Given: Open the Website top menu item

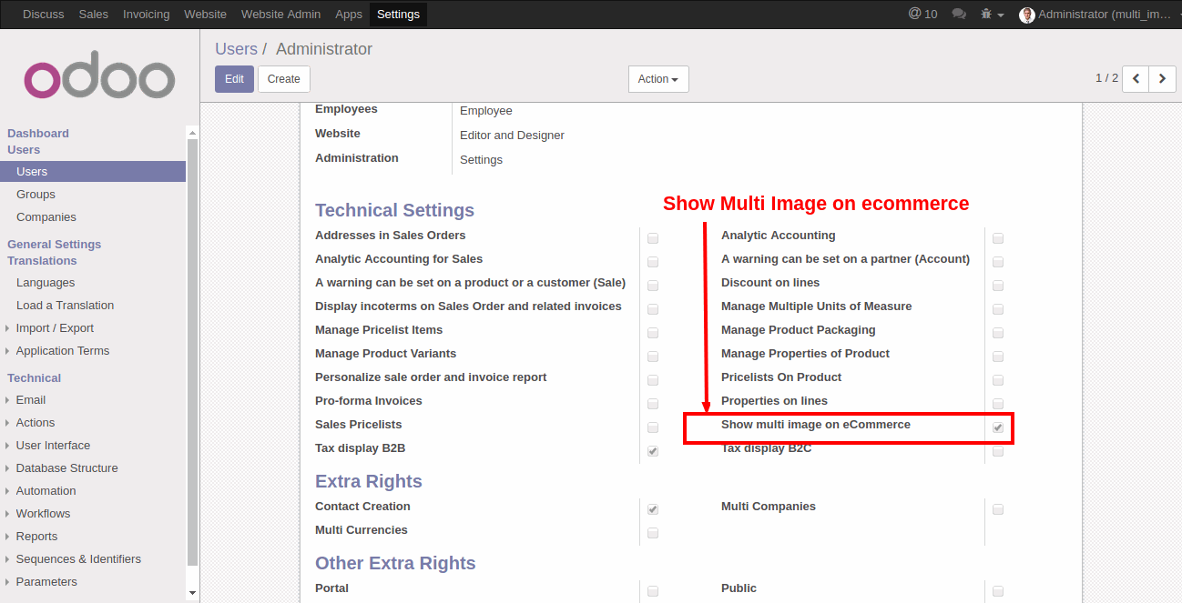Looking at the screenshot, I should click(x=205, y=15).
